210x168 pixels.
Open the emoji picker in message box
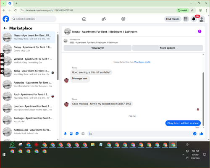[x=194, y=134]
